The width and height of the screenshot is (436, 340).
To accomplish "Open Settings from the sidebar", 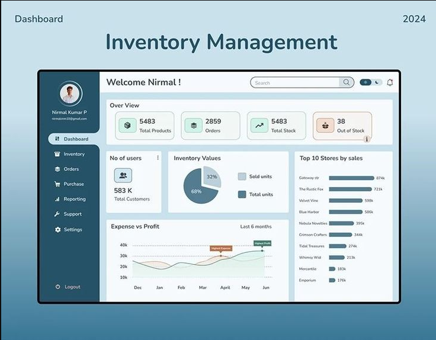I will [73, 229].
